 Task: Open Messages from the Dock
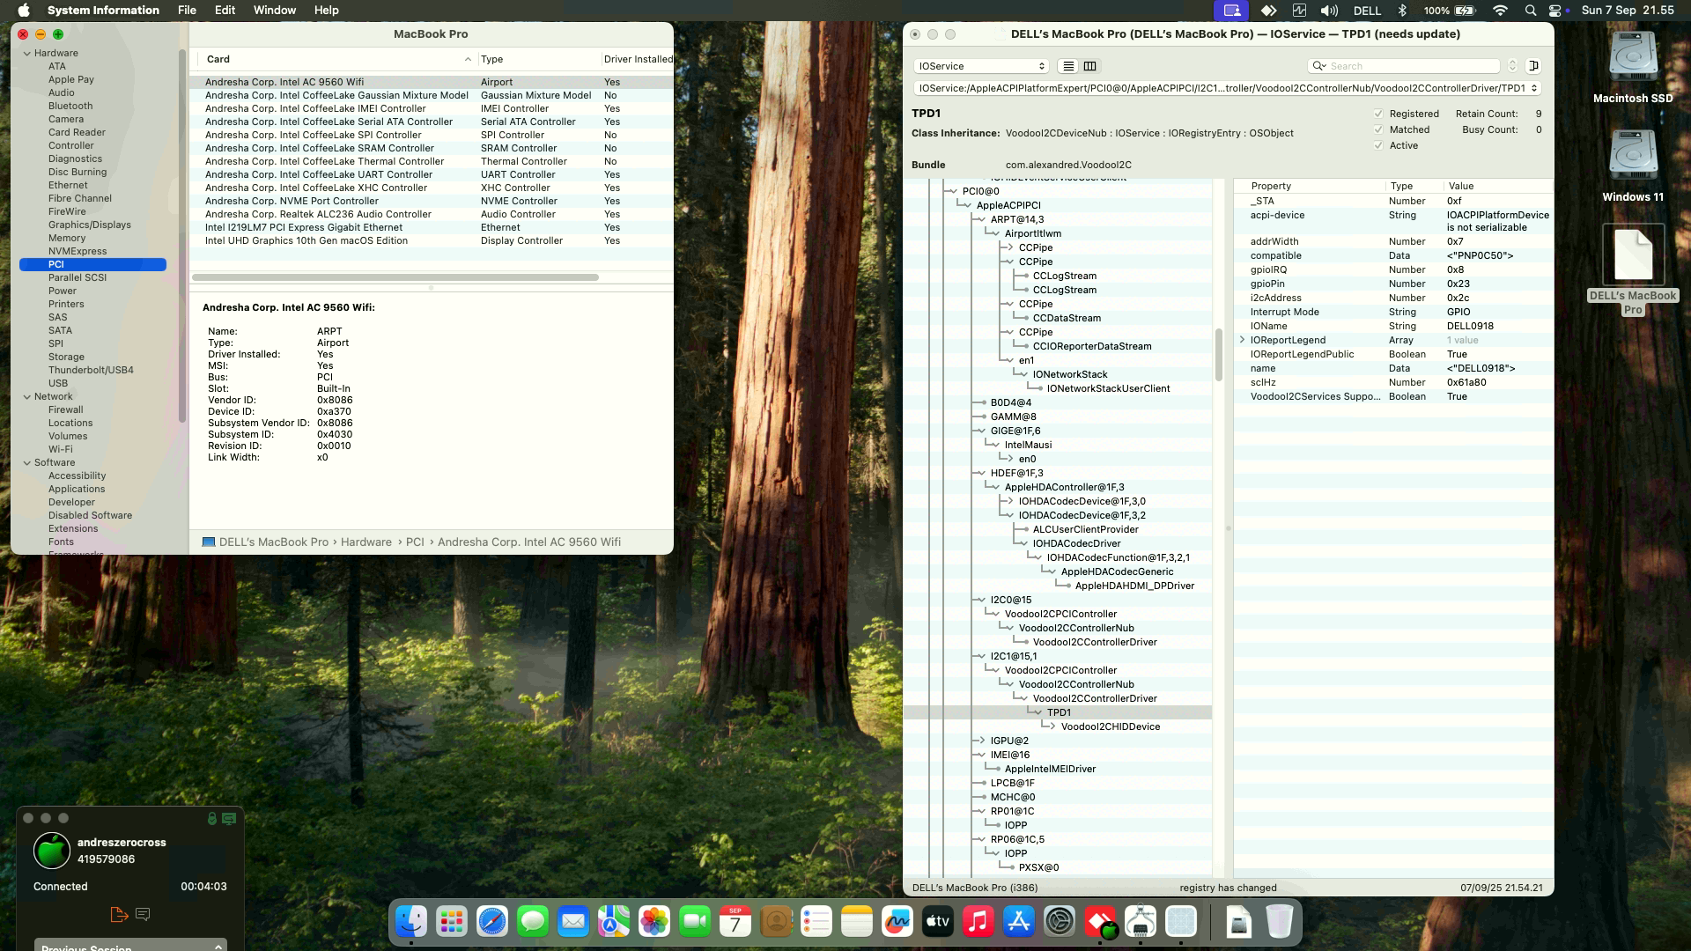533,922
